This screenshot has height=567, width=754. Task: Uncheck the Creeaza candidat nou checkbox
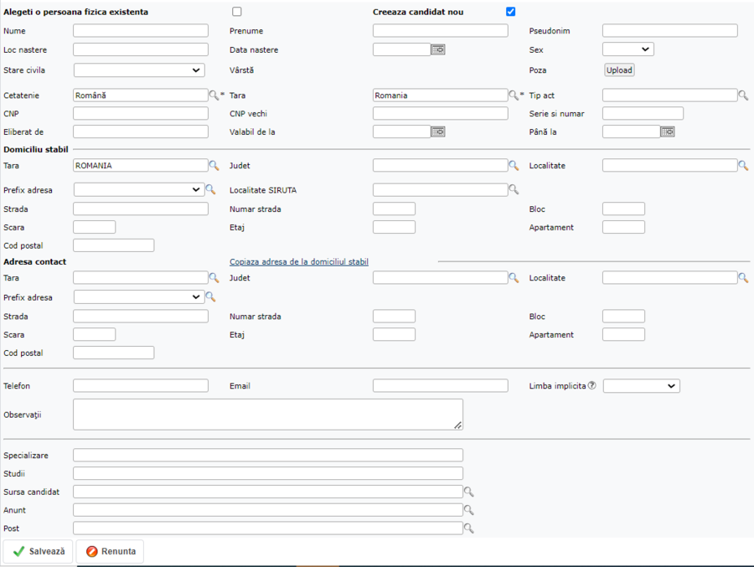point(511,12)
